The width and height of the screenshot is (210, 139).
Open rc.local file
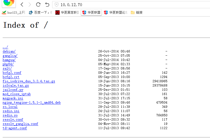tap(10, 107)
